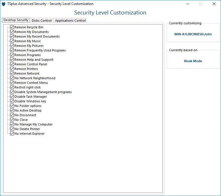Toggle Remove My Recent Documents checkbox
This screenshot has width=221, height=196.
[x=12, y=36]
